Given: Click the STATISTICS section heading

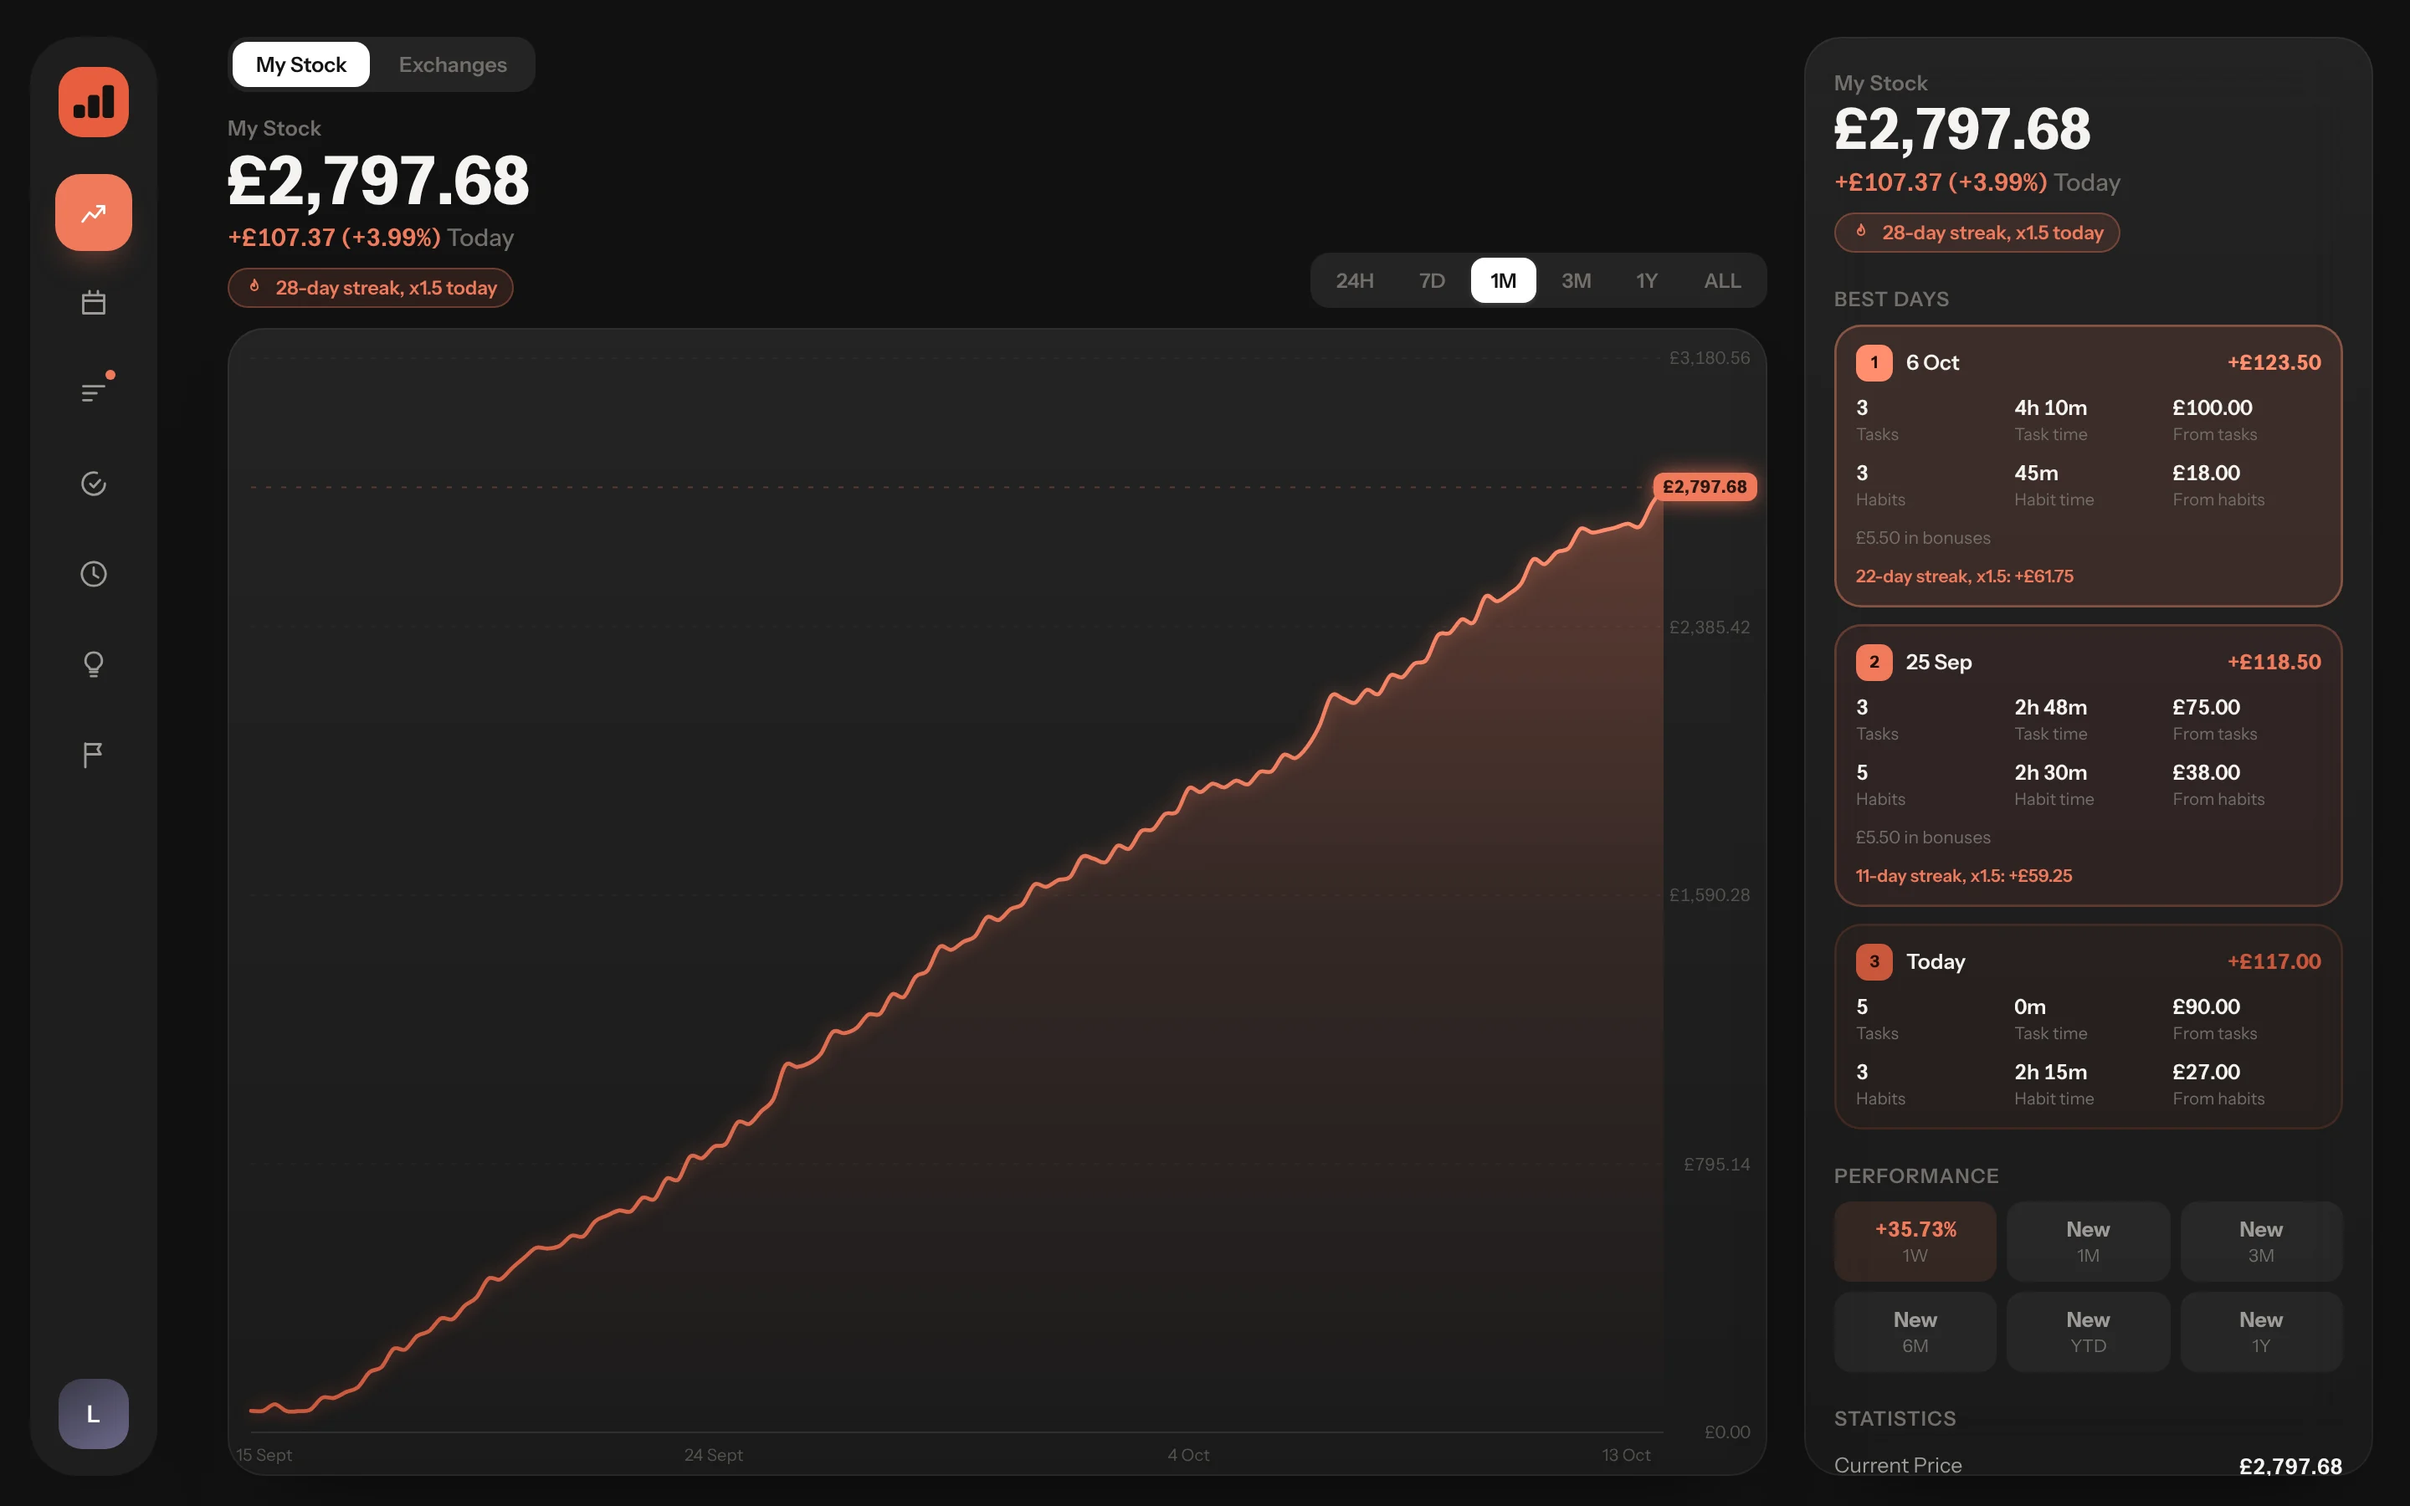Looking at the screenshot, I should [x=1895, y=1419].
